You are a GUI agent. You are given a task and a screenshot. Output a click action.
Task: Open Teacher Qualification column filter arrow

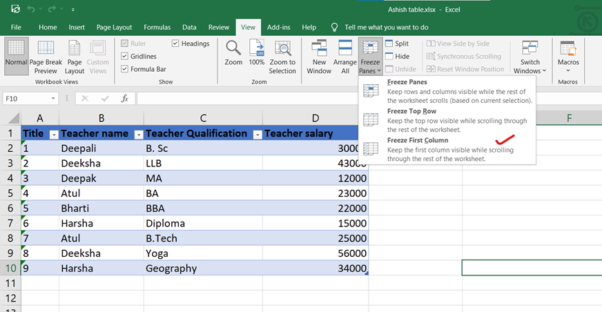256,135
